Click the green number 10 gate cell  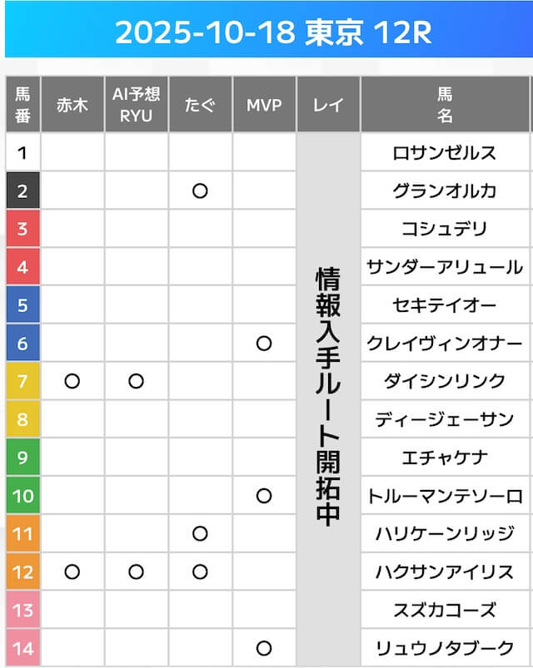click(x=22, y=496)
